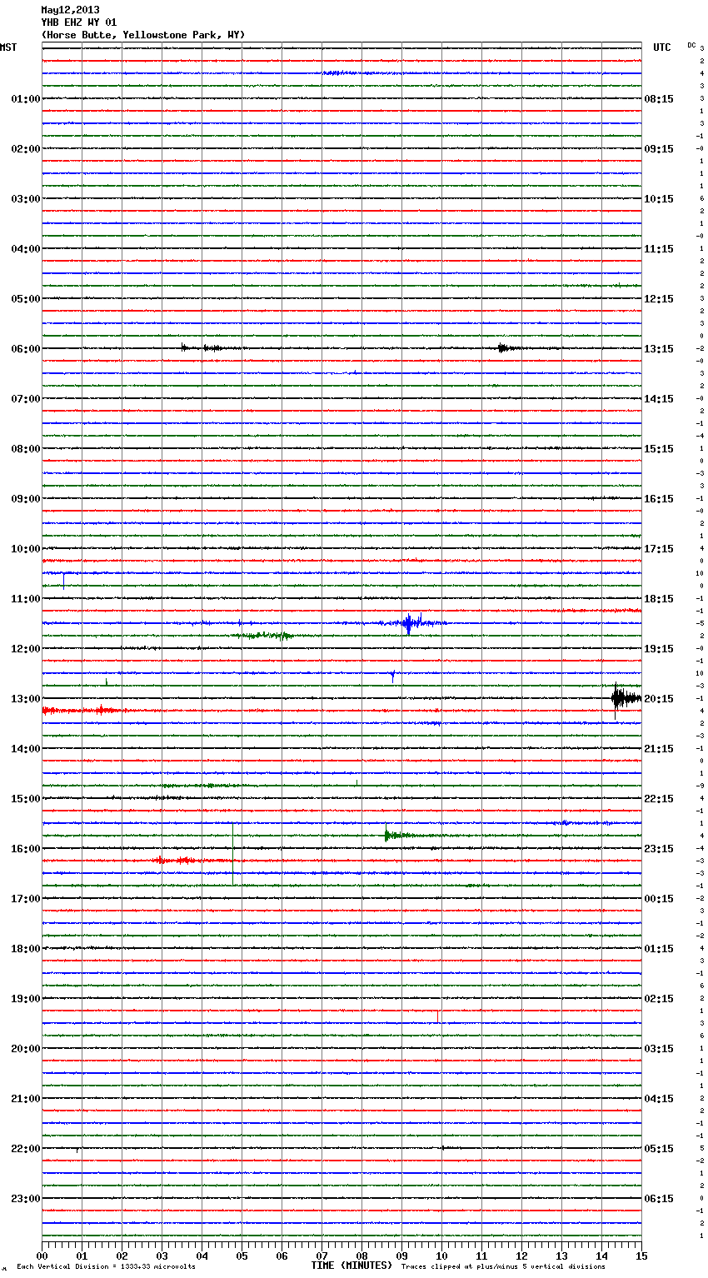Click the "TIME (MINUTES)" axis title

[352, 1266]
